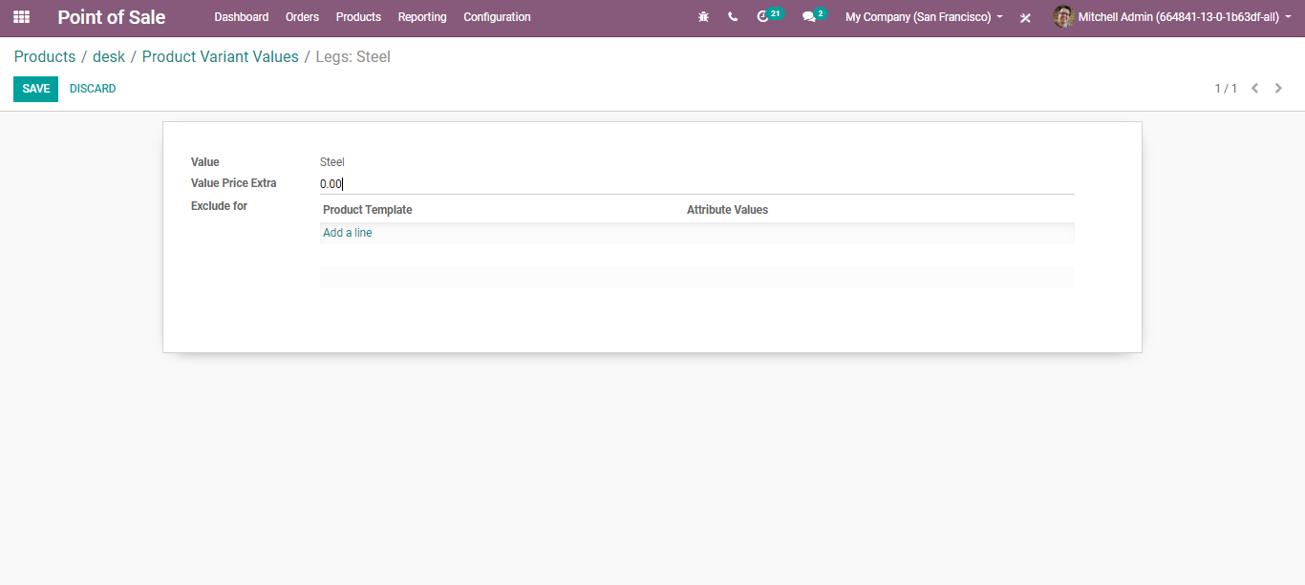The height and width of the screenshot is (585, 1305).
Task: Click the crossed tools icon
Action: click(x=1025, y=17)
